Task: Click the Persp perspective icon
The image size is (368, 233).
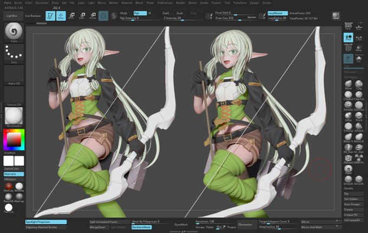Action: (349, 26)
